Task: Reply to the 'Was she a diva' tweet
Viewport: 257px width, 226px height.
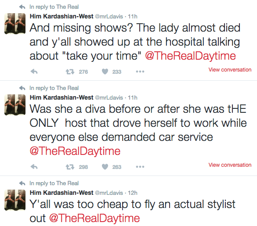Action: pos(34,167)
